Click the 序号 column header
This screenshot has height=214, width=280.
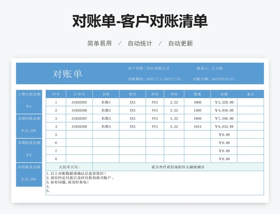coord(56,94)
